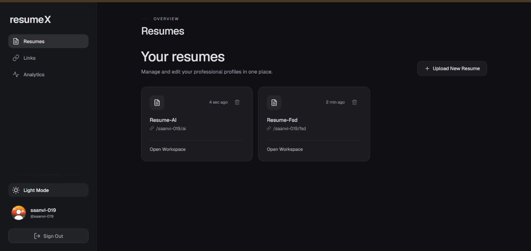531x251 pixels.
Task: Click the link icon beside /saanvi-019/fsd
Action: [269, 128]
